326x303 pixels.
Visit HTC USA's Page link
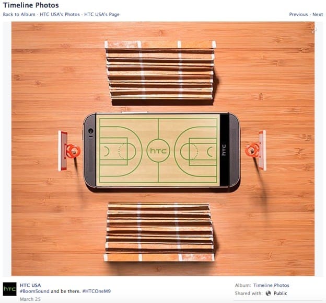coord(102,14)
